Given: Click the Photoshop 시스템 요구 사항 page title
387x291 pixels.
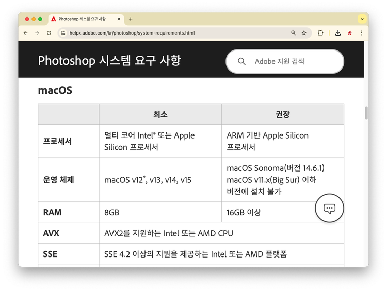Looking at the screenshot, I should click(109, 61).
